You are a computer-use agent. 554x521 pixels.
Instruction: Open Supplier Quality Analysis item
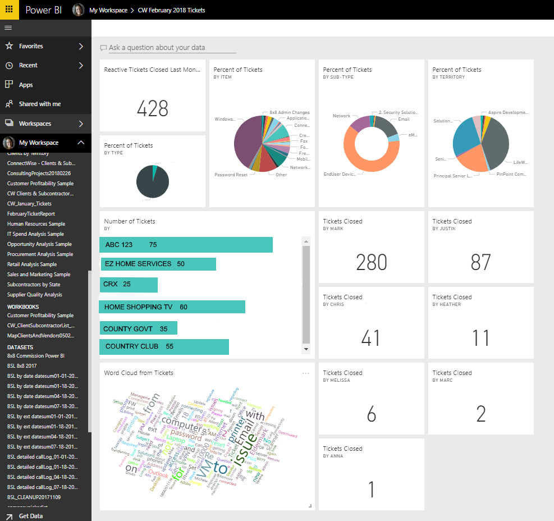35,295
